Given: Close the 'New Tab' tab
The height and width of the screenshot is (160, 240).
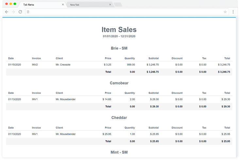Looking at the screenshot, I should point(110,5).
